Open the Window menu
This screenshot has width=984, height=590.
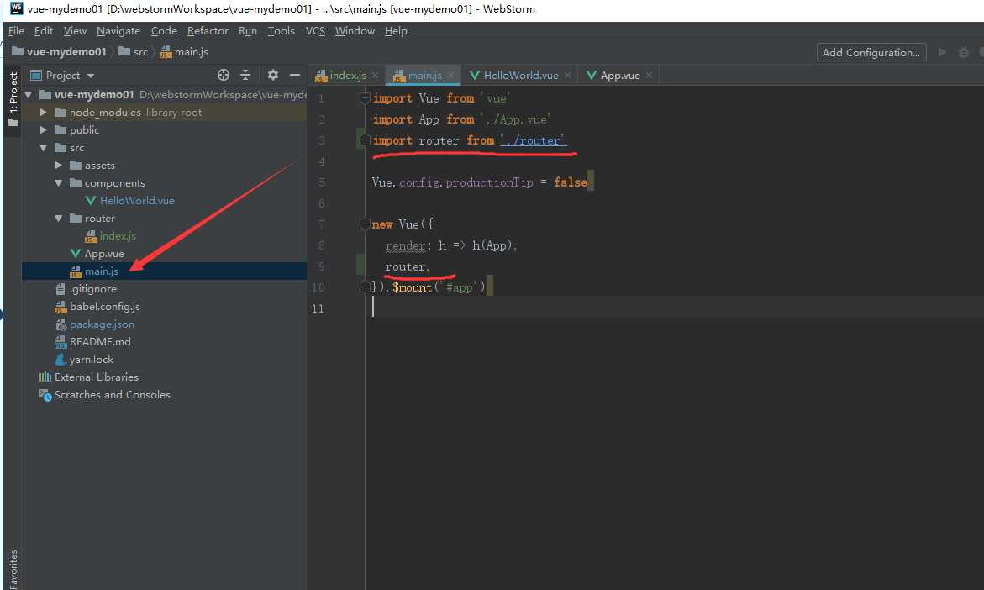point(355,31)
